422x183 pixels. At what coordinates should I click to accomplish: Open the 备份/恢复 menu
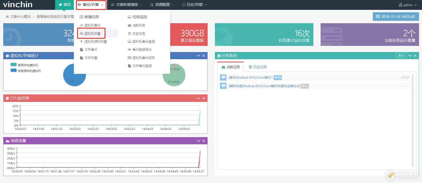91,5
